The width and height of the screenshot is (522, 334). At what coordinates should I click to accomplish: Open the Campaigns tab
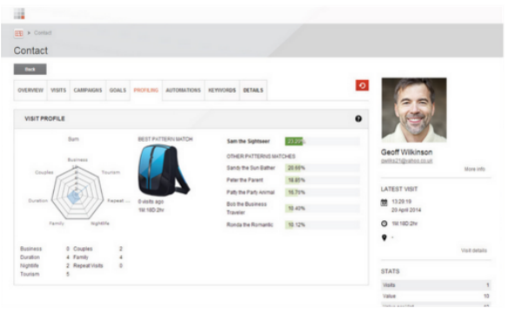(x=88, y=90)
